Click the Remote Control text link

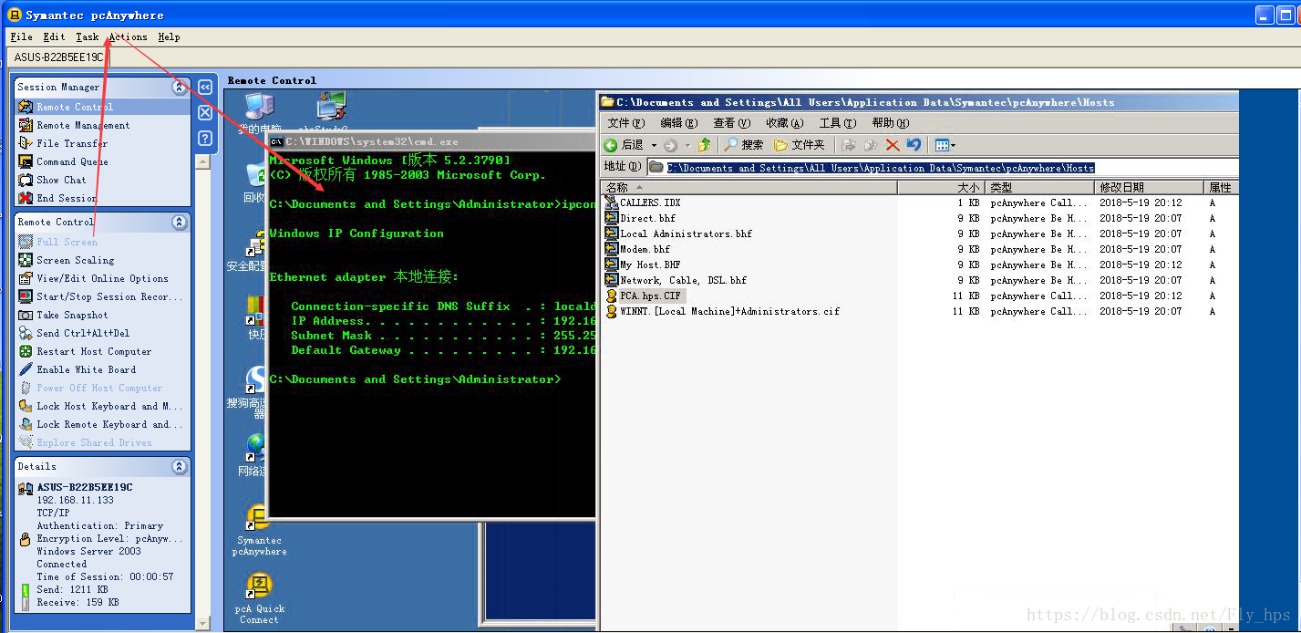(x=75, y=107)
